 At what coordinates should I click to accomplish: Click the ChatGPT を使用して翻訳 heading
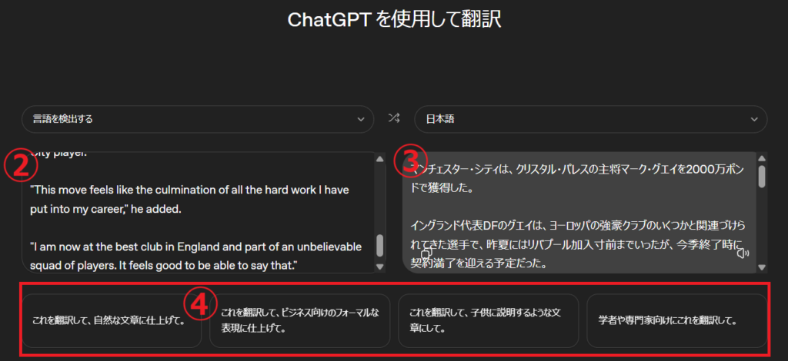coord(394,19)
